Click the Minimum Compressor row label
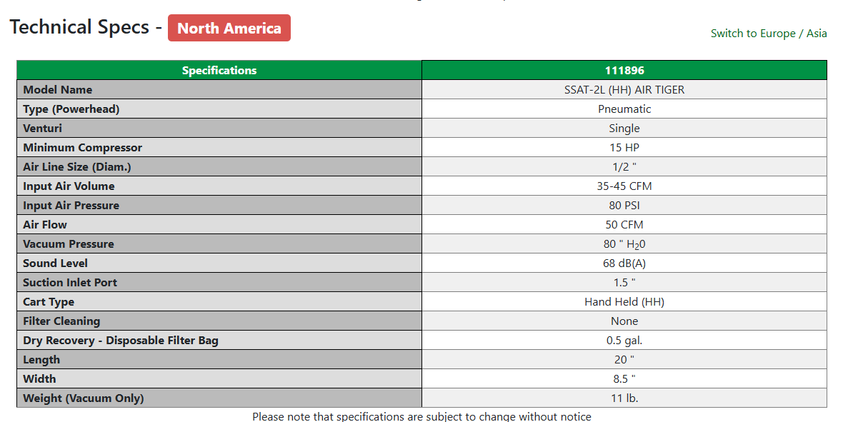This screenshot has width=848, height=422. tap(219, 148)
